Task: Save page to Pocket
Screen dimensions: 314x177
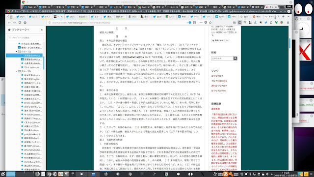Action: click(206, 23)
